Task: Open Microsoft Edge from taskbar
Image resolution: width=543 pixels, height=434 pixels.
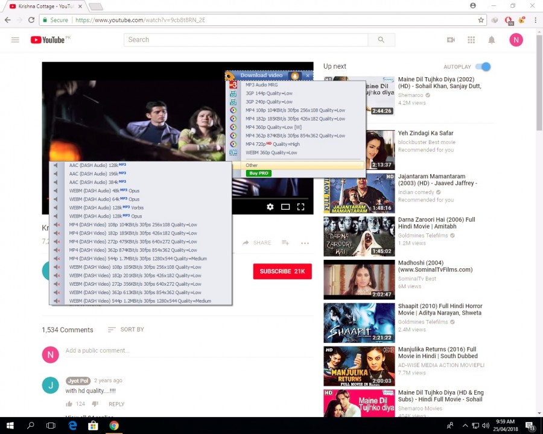Action: pyautogui.click(x=72, y=426)
